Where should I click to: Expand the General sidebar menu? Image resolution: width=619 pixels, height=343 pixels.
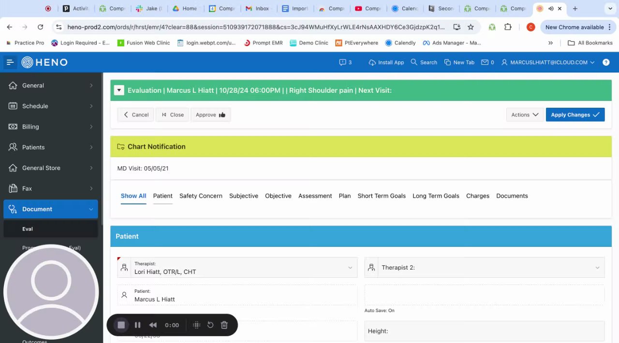(x=51, y=86)
